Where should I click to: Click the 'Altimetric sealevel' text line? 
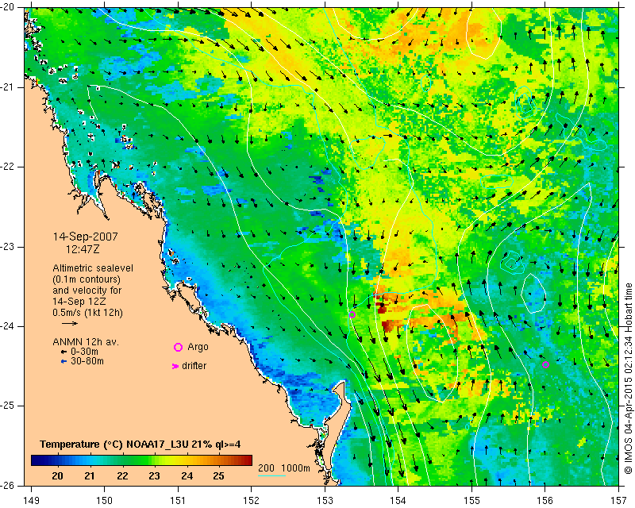coord(93,268)
